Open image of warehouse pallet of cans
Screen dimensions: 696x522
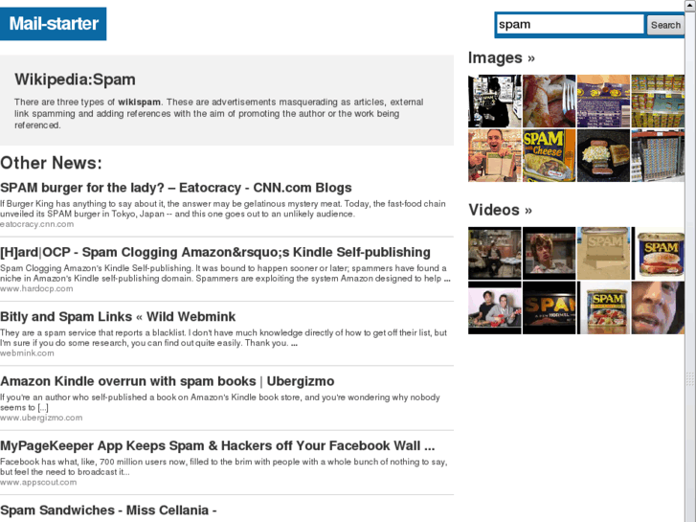658,155
